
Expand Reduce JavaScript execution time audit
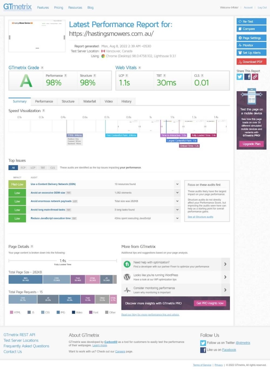click(177, 218)
